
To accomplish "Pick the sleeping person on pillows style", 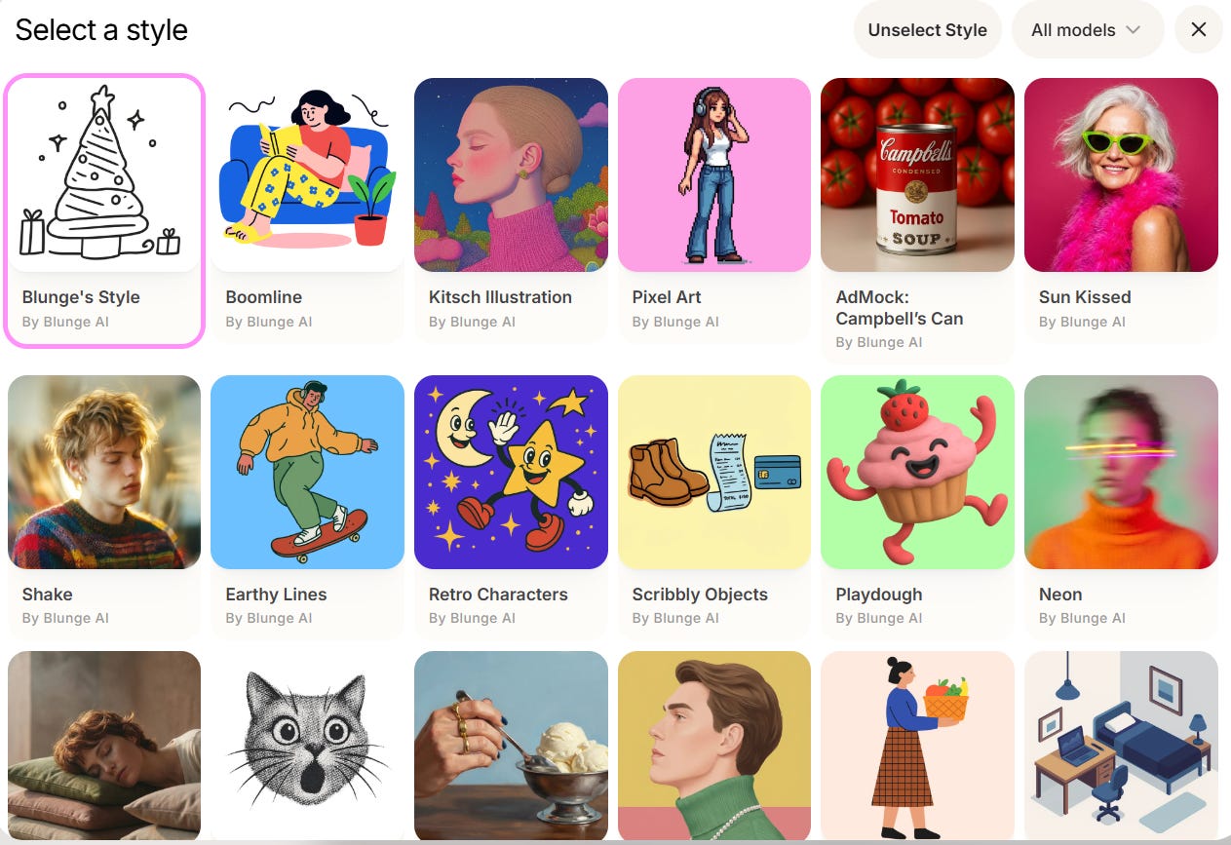I will point(104,746).
